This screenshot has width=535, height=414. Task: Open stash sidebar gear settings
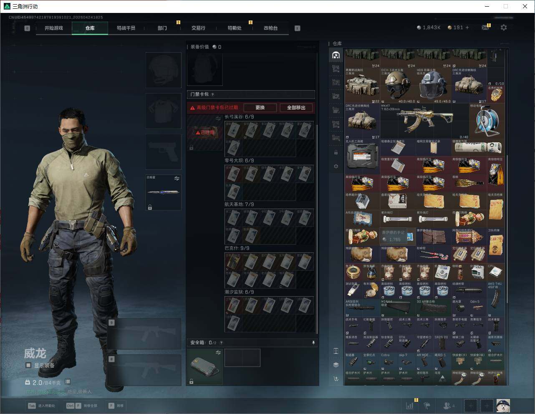[x=336, y=167]
